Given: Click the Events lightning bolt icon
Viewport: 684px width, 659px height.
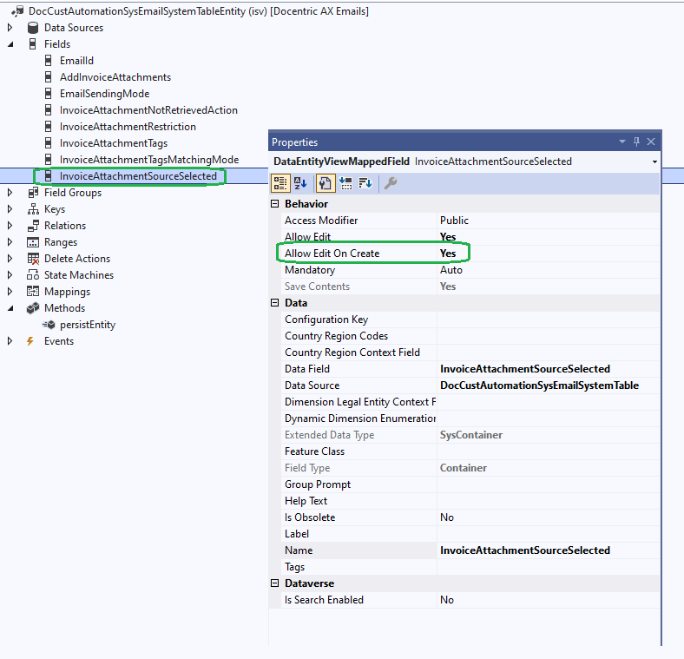Looking at the screenshot, I should click(32, 341).
